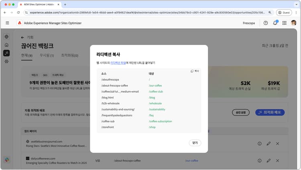Select the /blog.html source text
Viewport: 301px width, 170px height.
pos(108,98)
